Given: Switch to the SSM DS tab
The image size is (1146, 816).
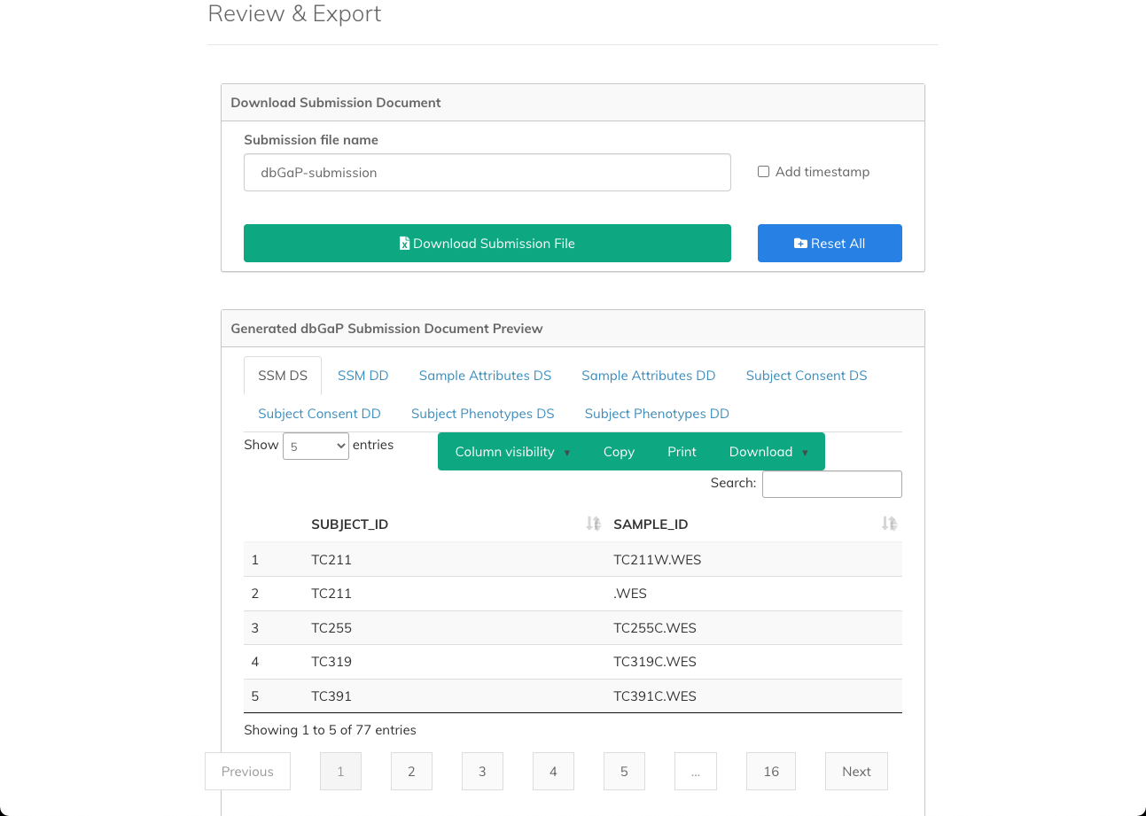Looking at the screenshot, I should click(283, 376).
